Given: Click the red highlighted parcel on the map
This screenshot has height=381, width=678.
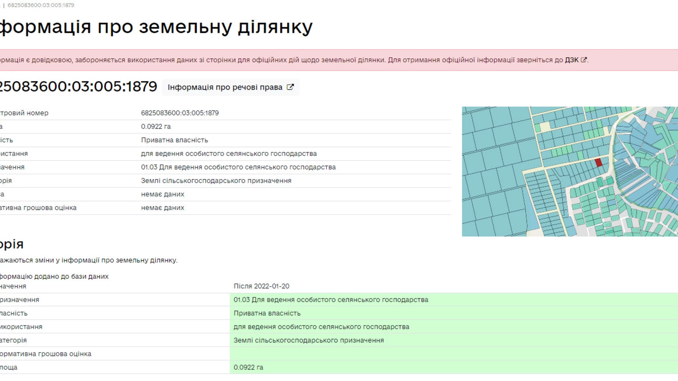Looking at the screenshot, I should (x=598, y=162).
